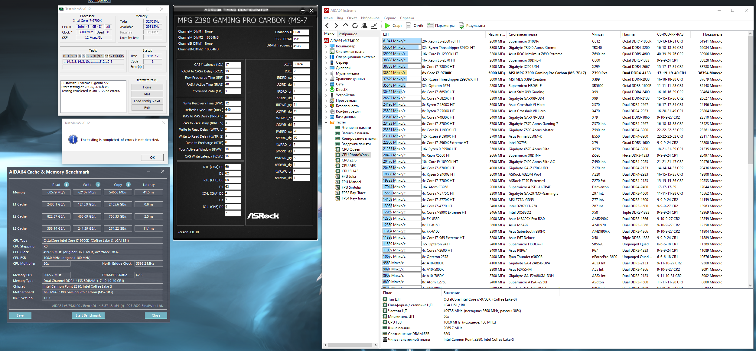Screen dimensions: 756x351
Task: Click the Read info icon in benchmark
Action: point(67,184)
